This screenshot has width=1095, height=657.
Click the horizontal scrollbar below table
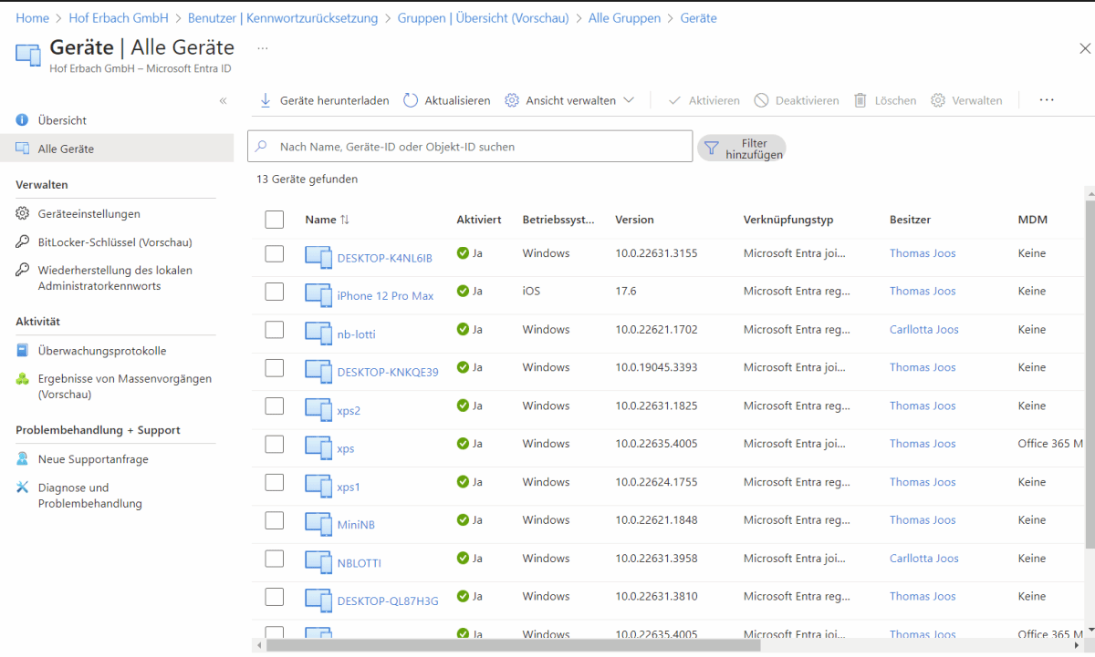click(511, 645)
